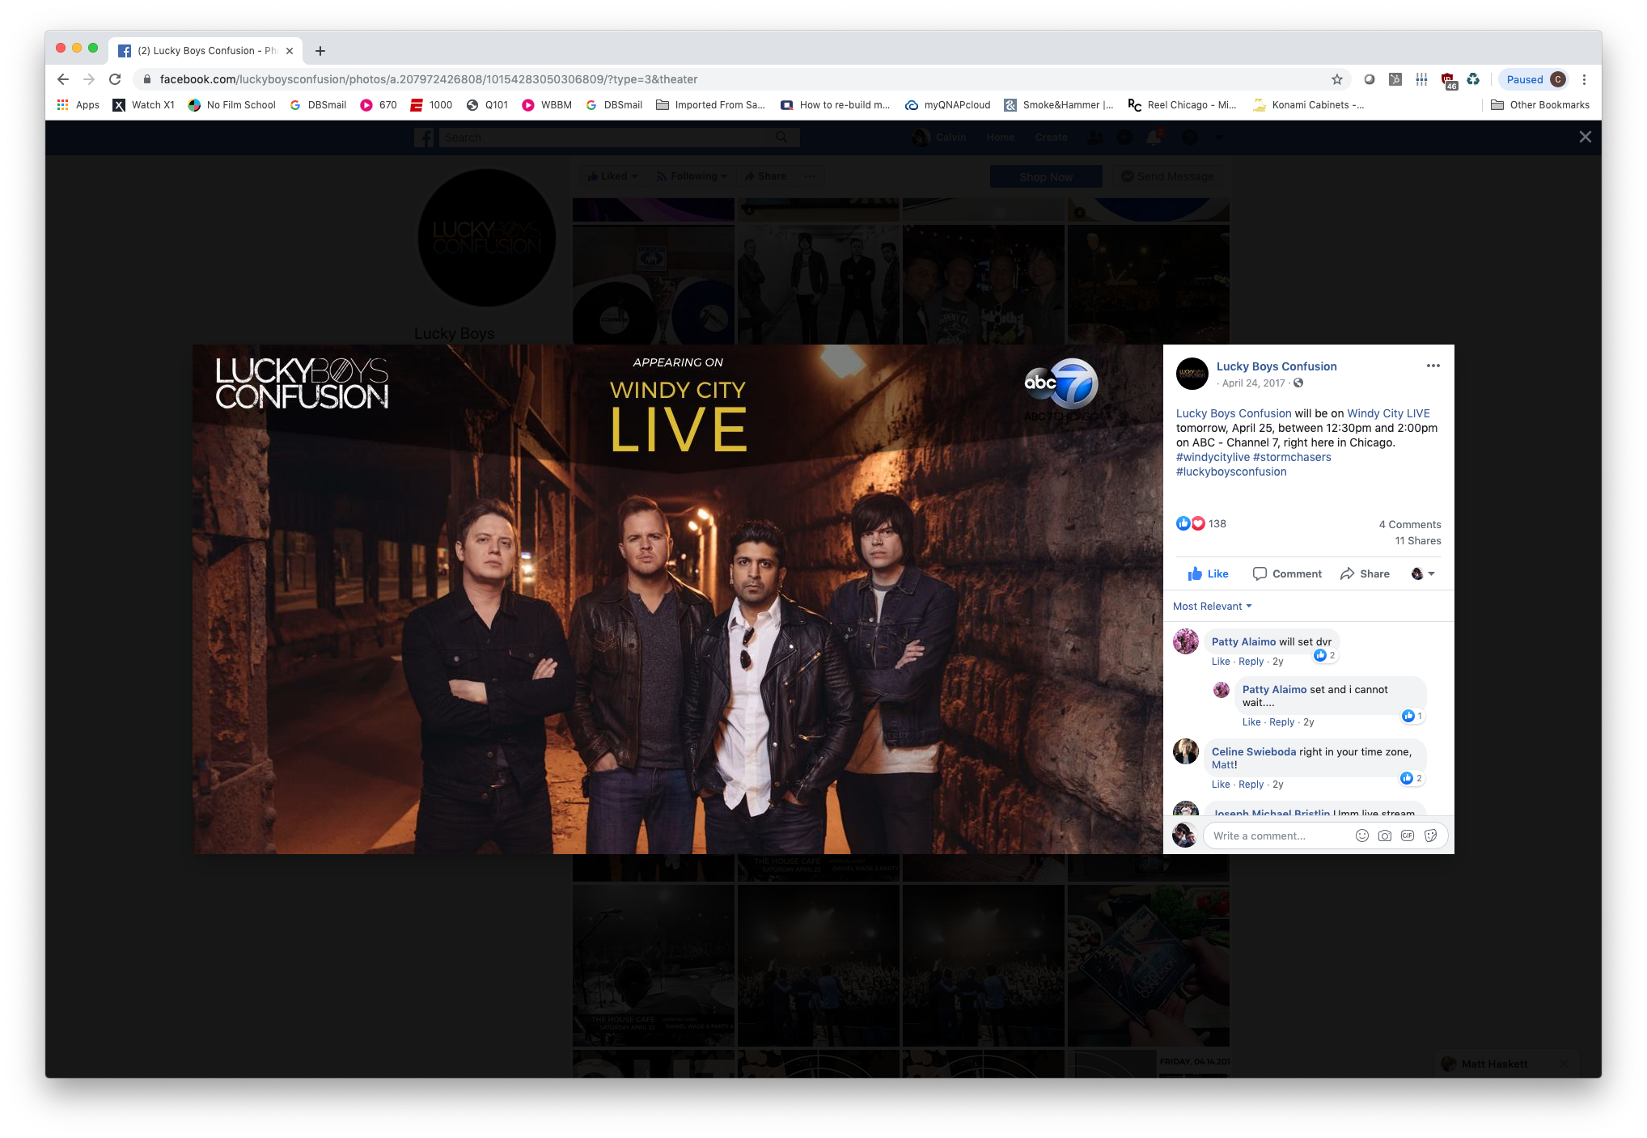Click the browser forward arrow
This screenshot has height=1138, width=1647.
[x=89, y=79]
